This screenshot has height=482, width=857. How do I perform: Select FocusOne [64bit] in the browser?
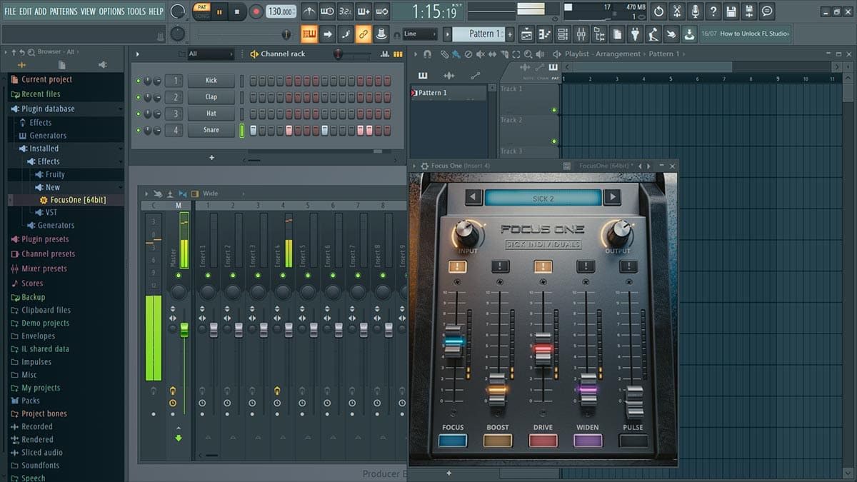tap(78, 200)
